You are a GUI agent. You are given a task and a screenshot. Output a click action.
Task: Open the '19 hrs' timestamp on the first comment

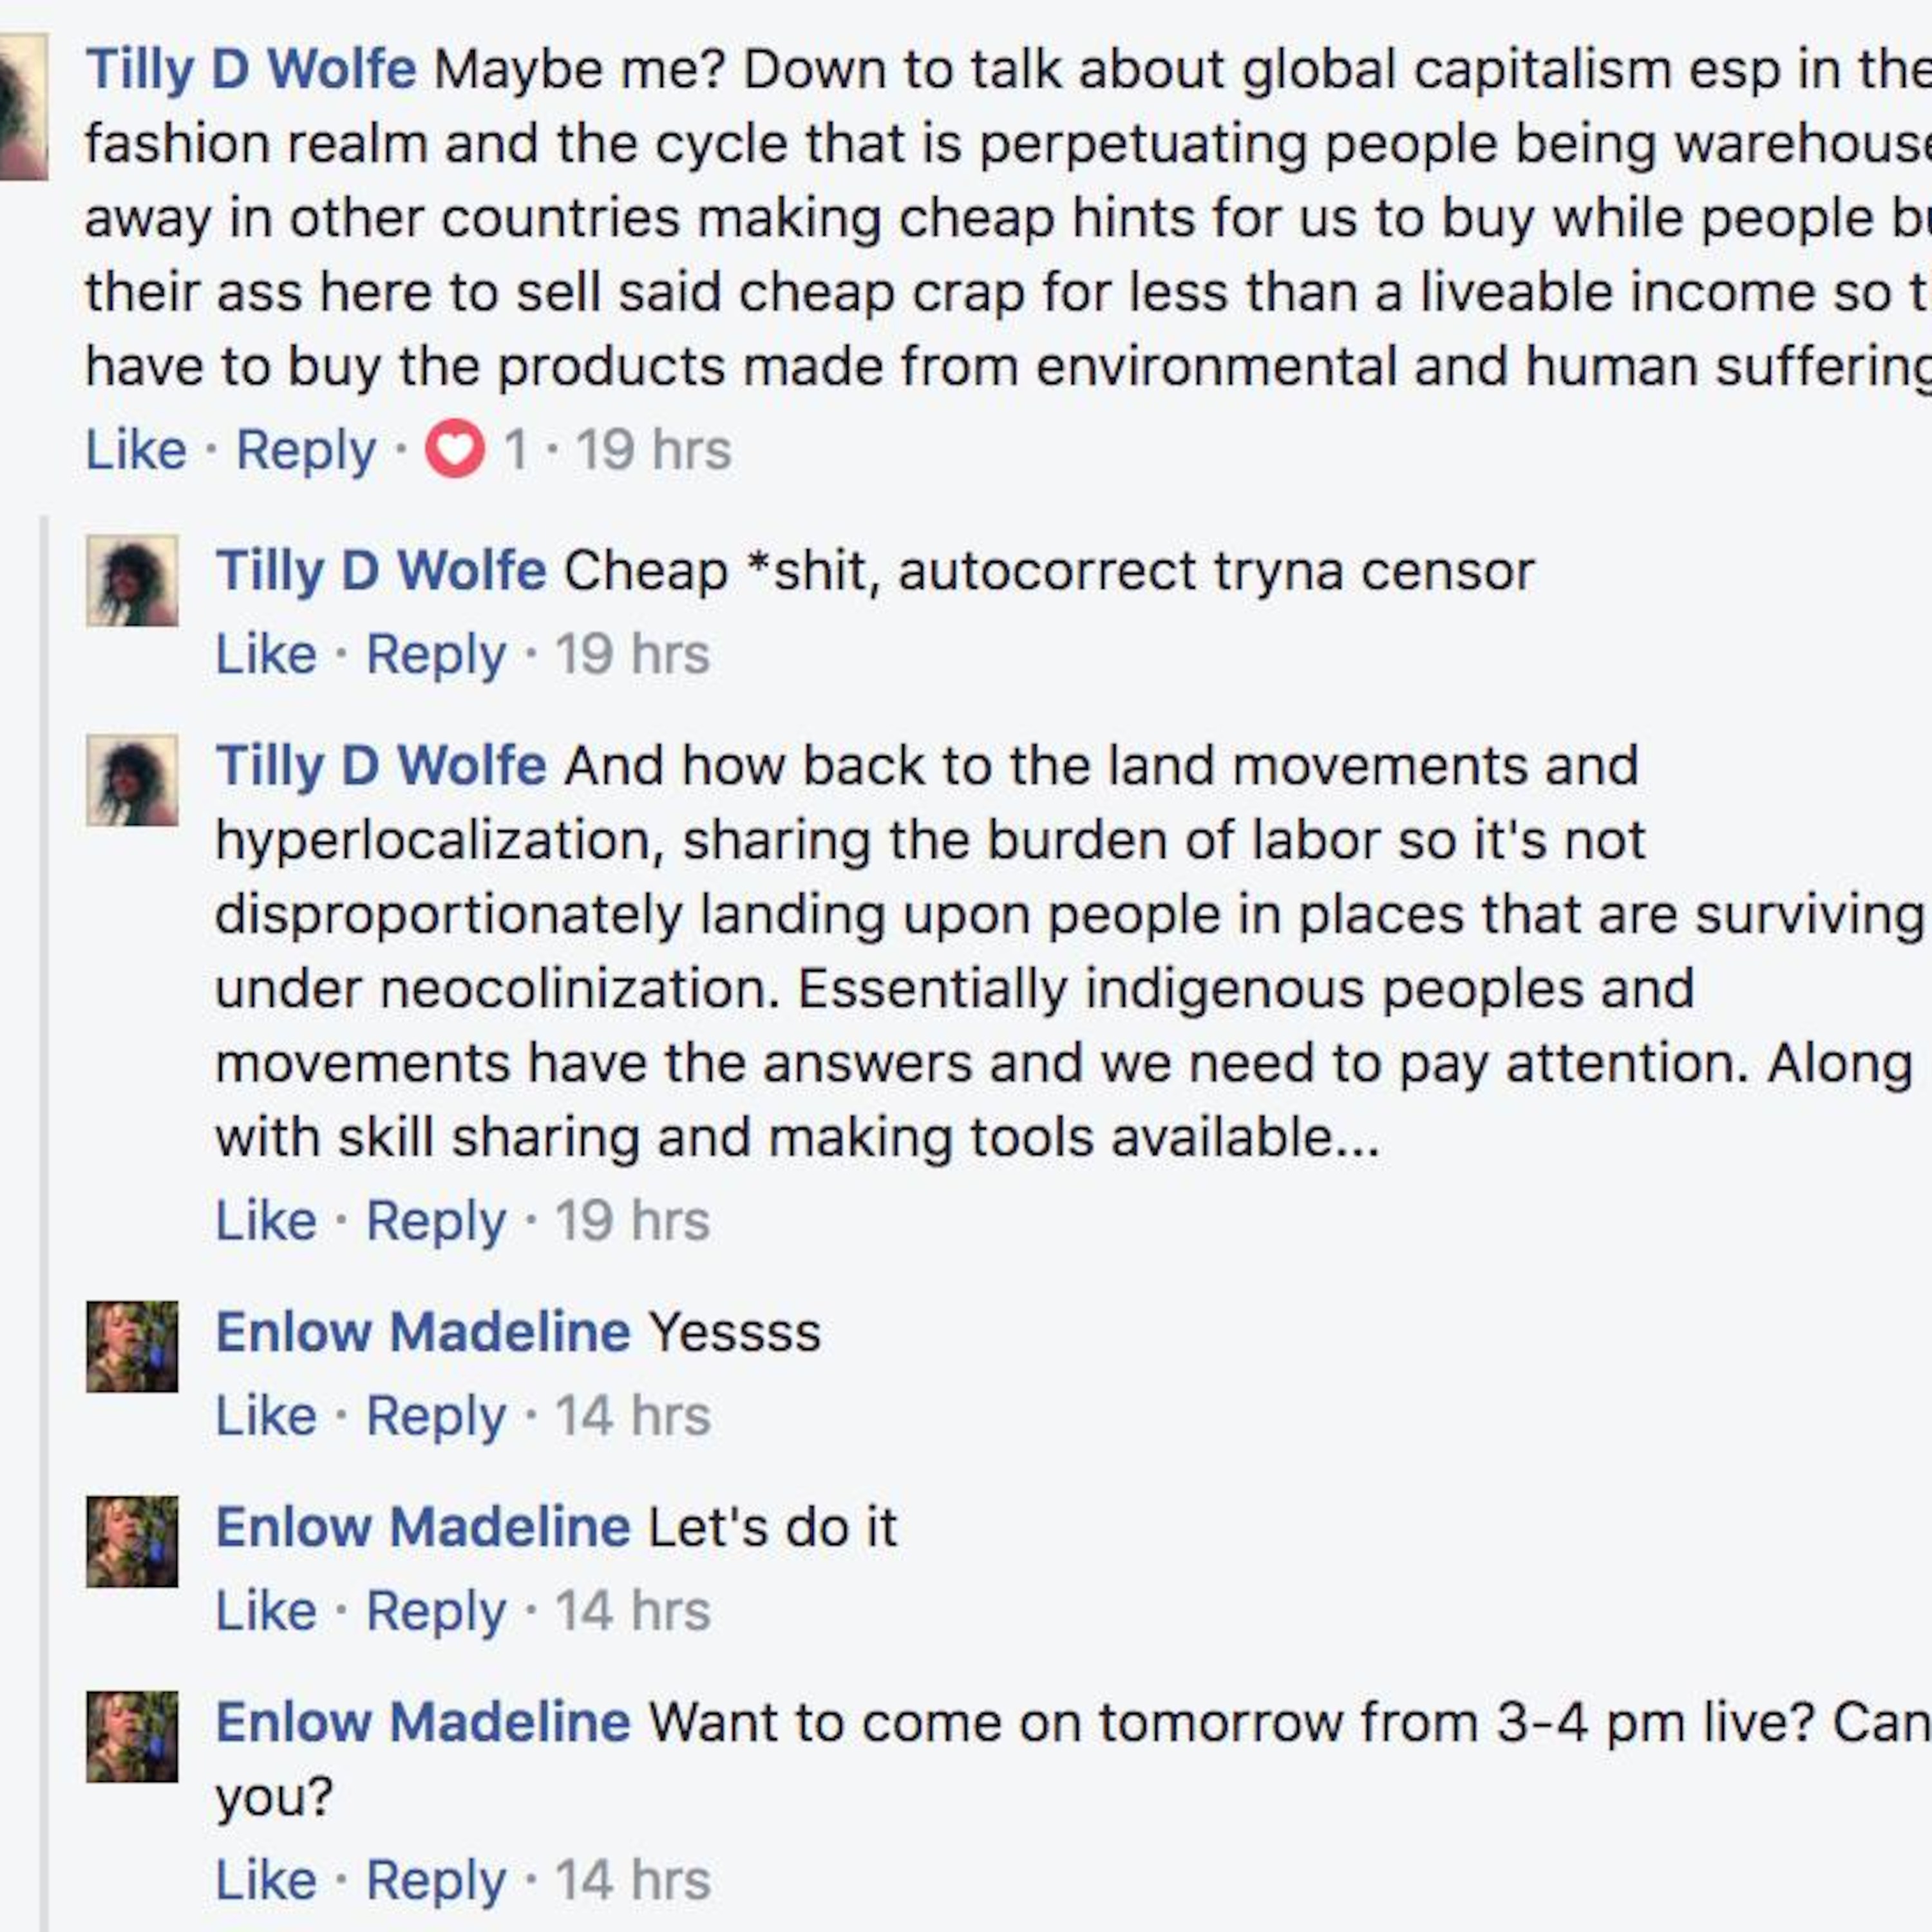point(651,450)
